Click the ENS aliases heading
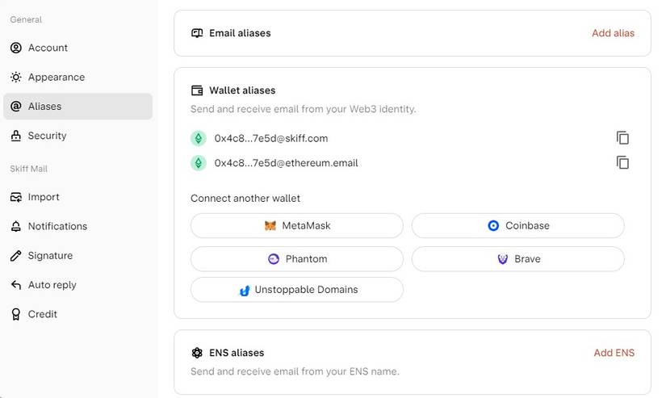Screen dimensions: 666x398 point(237,353)
